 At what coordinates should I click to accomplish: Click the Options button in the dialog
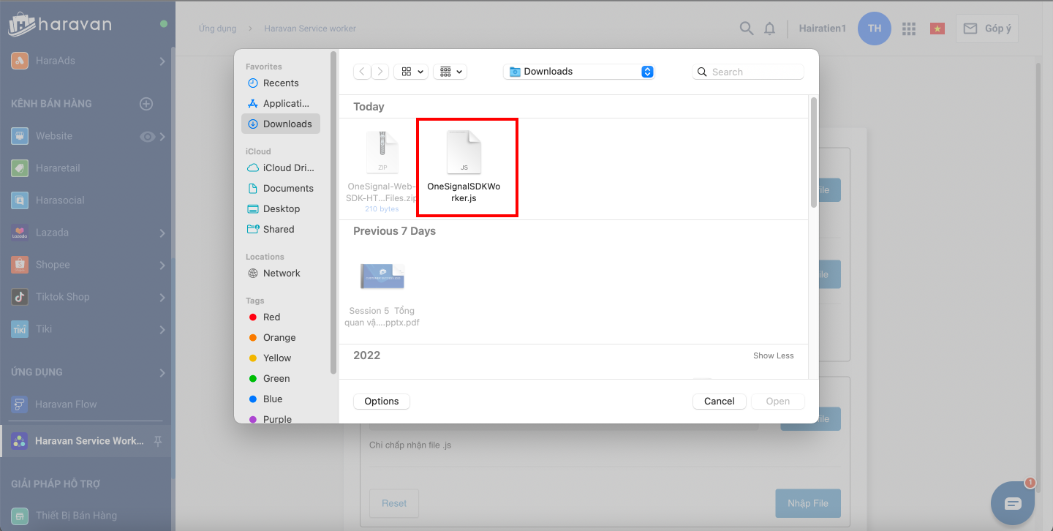[x=382, y=401]
